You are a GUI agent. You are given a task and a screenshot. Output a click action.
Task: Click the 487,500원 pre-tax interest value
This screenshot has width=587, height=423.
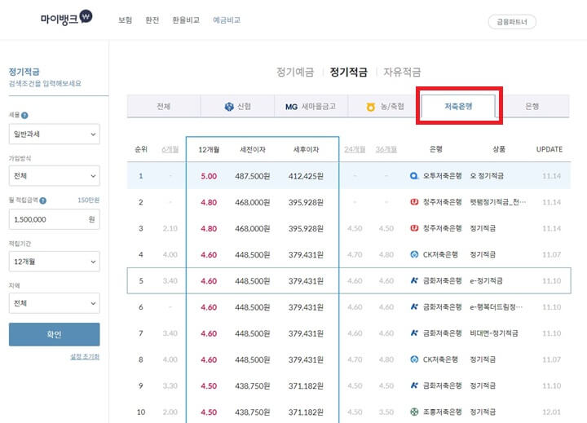click(x=253, y=176)
